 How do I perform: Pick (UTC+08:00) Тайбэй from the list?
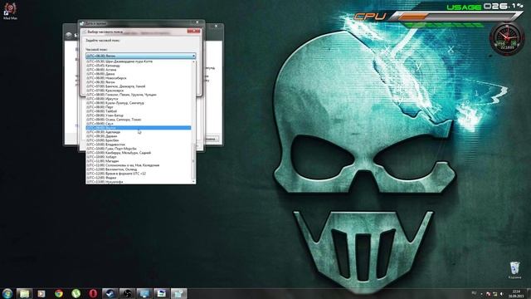(x=139, y=111)
